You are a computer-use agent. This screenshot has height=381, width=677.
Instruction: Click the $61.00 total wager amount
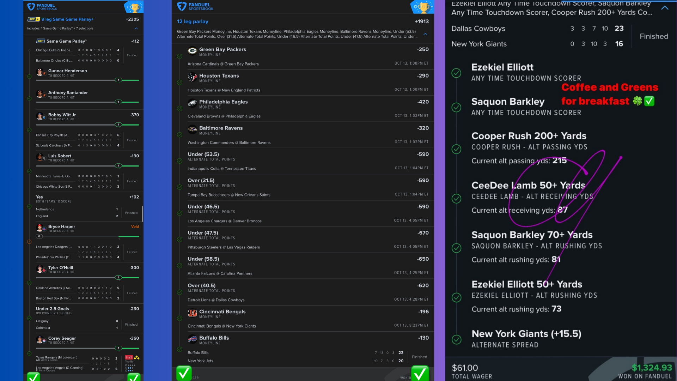465,368
